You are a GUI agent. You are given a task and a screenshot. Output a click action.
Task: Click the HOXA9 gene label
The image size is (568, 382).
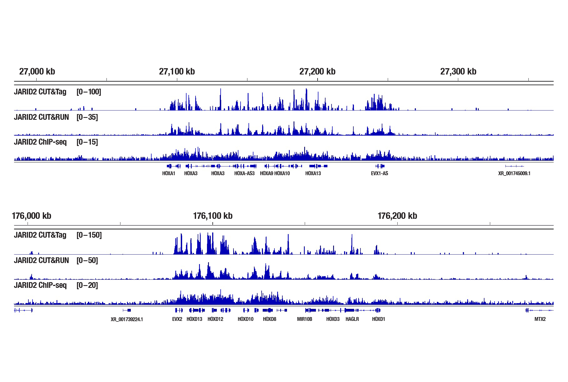(267, 174)
